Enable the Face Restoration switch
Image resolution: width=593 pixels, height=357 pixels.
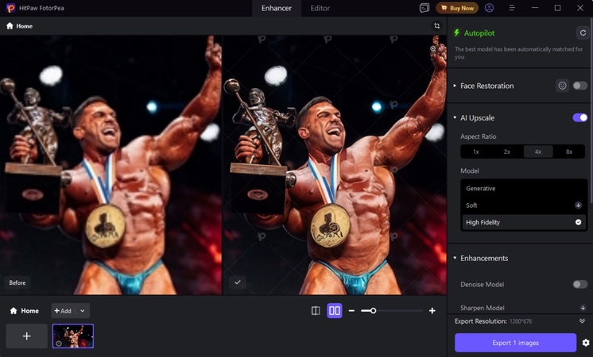tap(579, 86)
